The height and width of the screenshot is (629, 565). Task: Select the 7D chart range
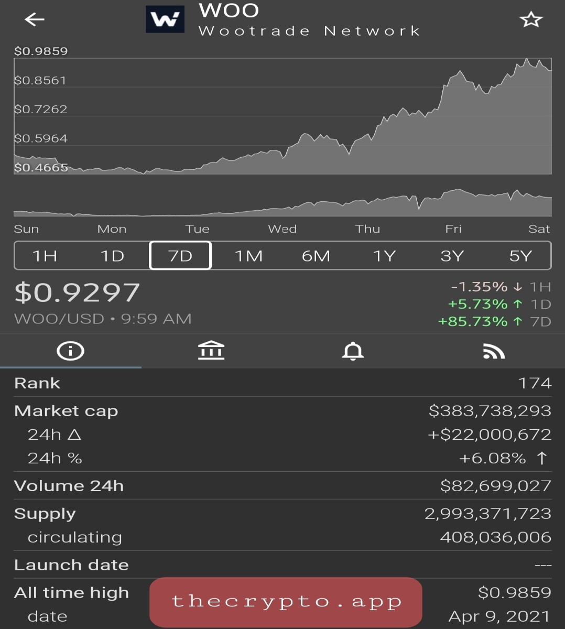tap(180, 256)
